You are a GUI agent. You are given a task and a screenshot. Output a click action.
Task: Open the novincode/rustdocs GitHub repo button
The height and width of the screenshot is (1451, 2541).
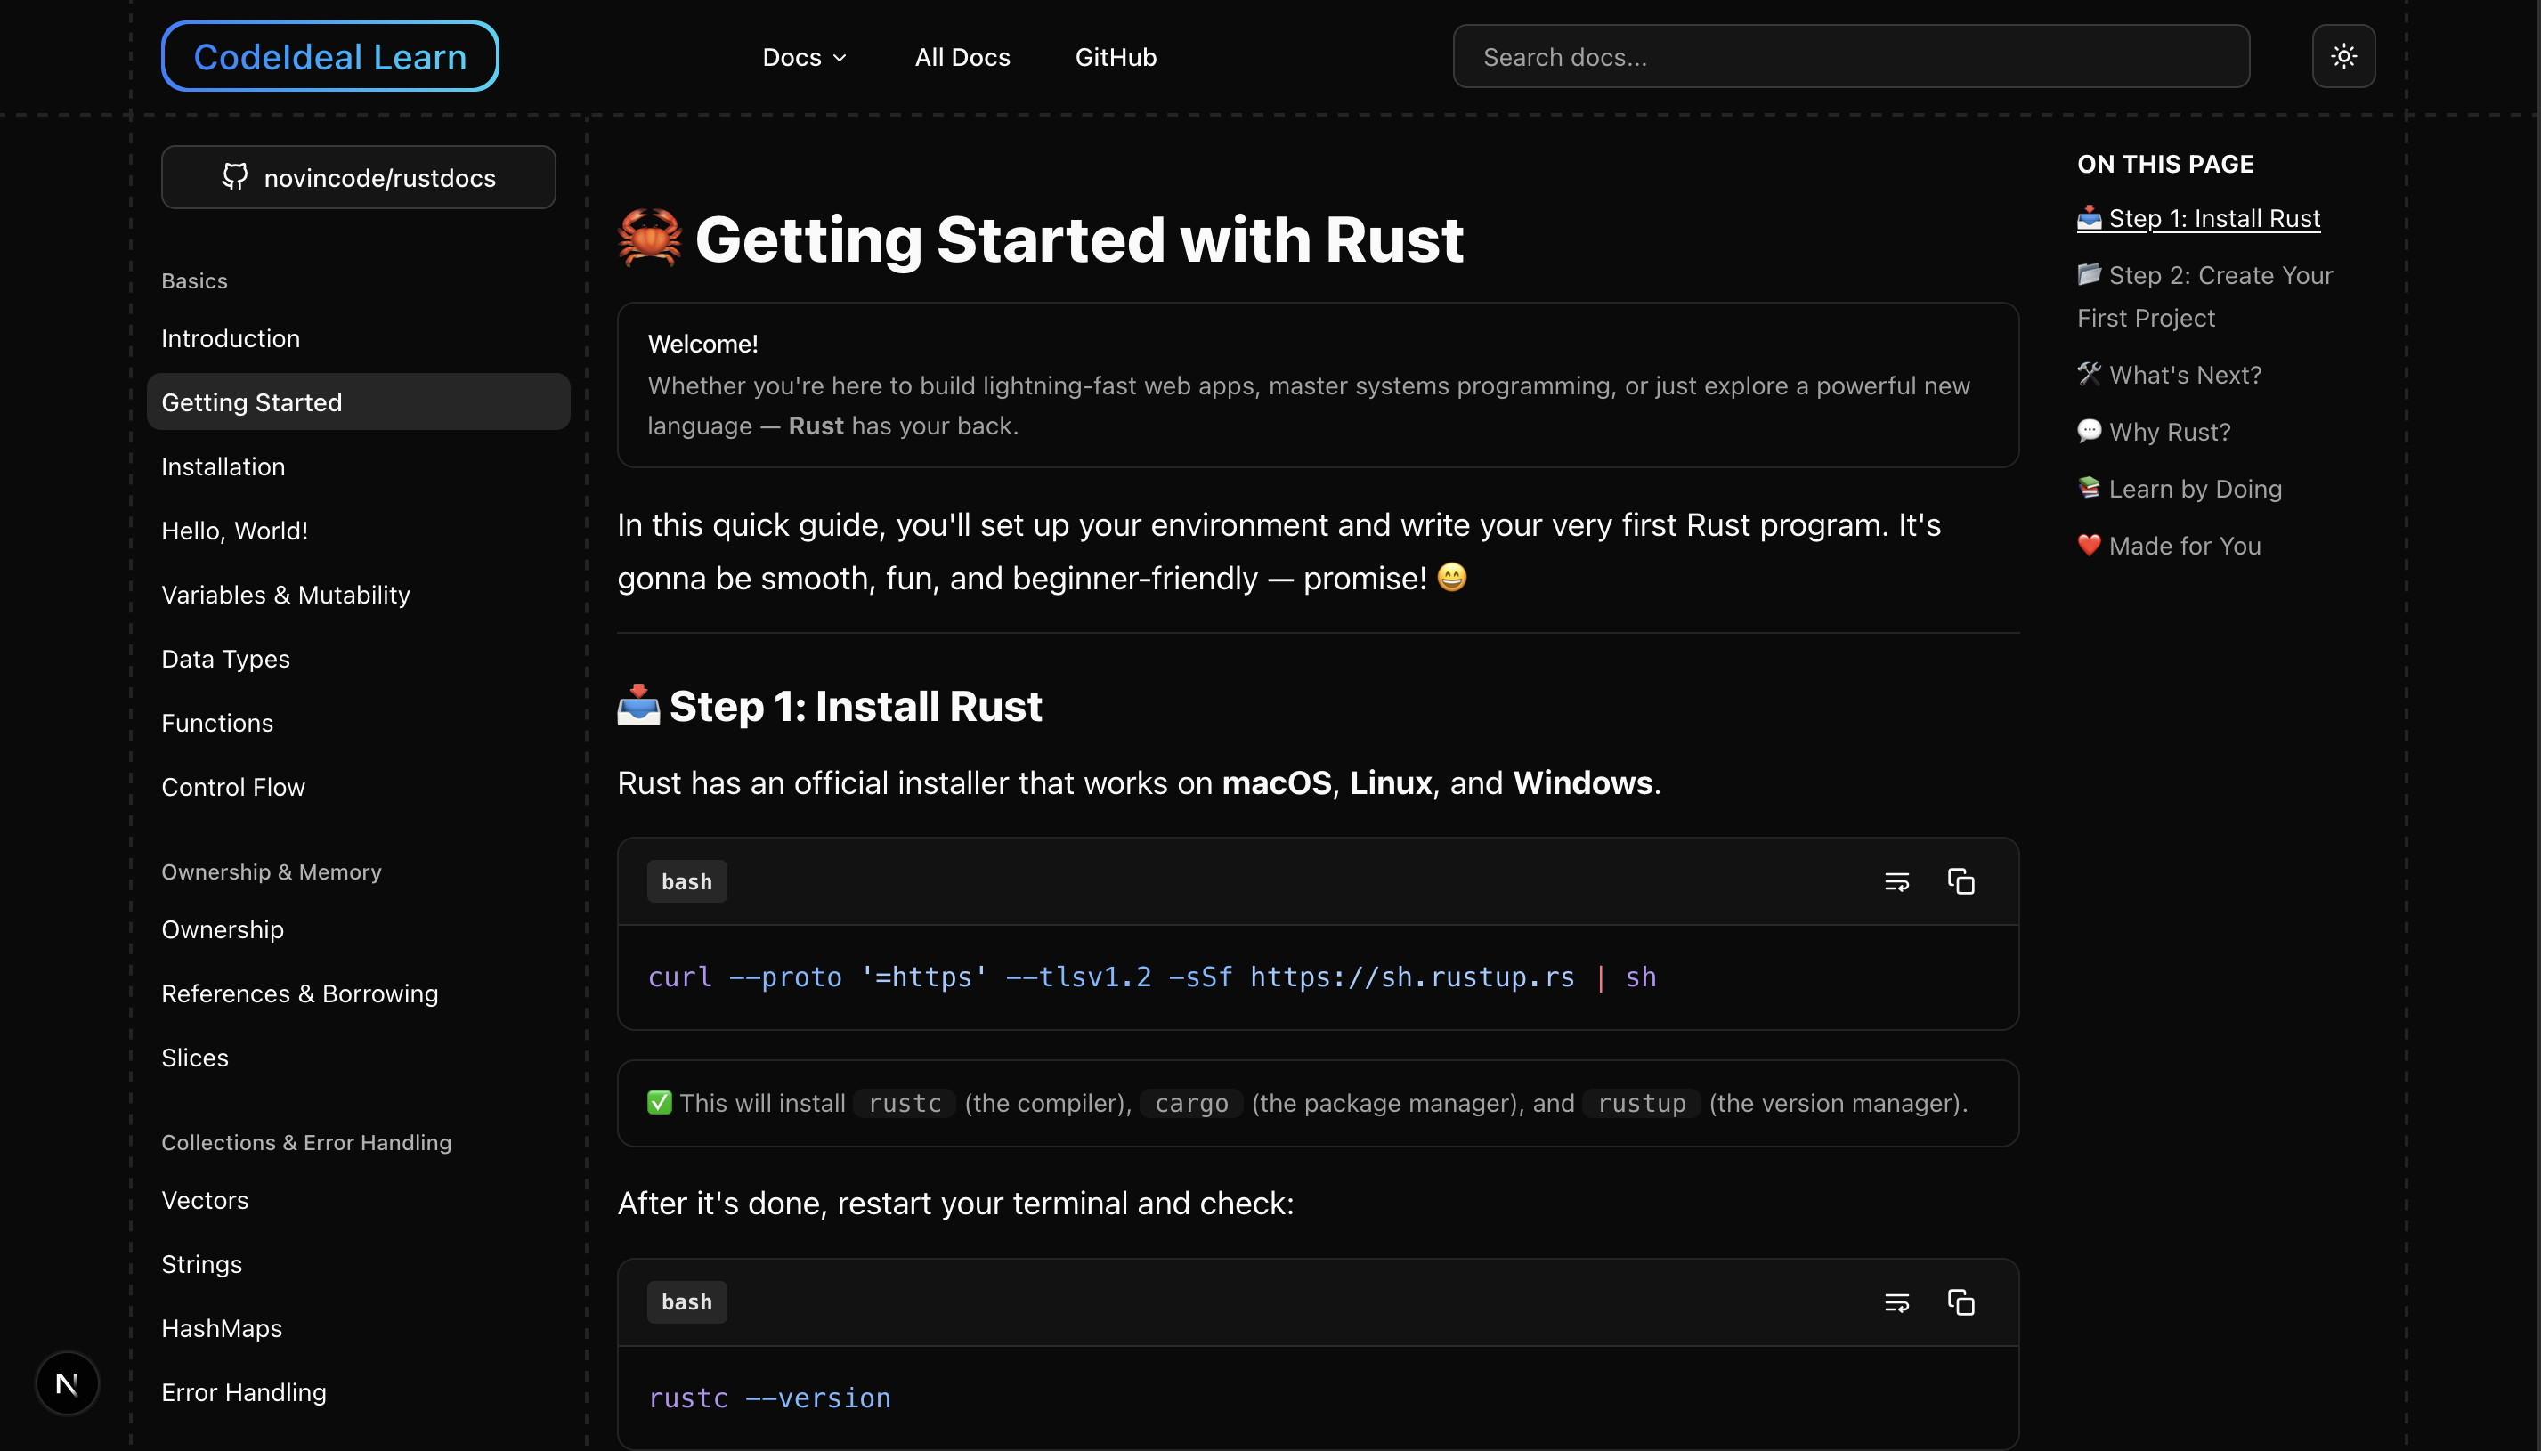[x=358, y=177]
